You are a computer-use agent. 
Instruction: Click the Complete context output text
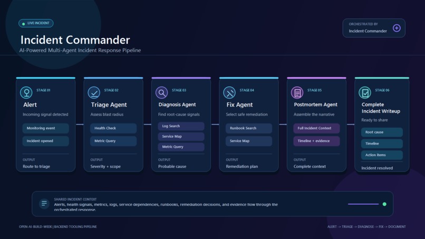pos(310,167)
